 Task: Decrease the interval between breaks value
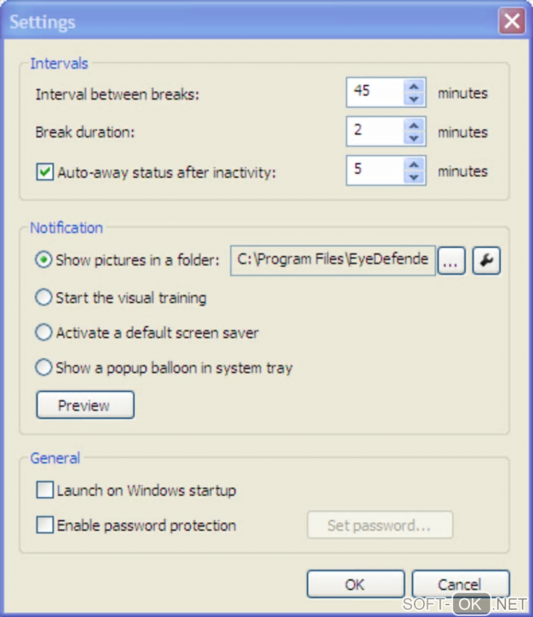pyautogui.click(x=414, y=99)
